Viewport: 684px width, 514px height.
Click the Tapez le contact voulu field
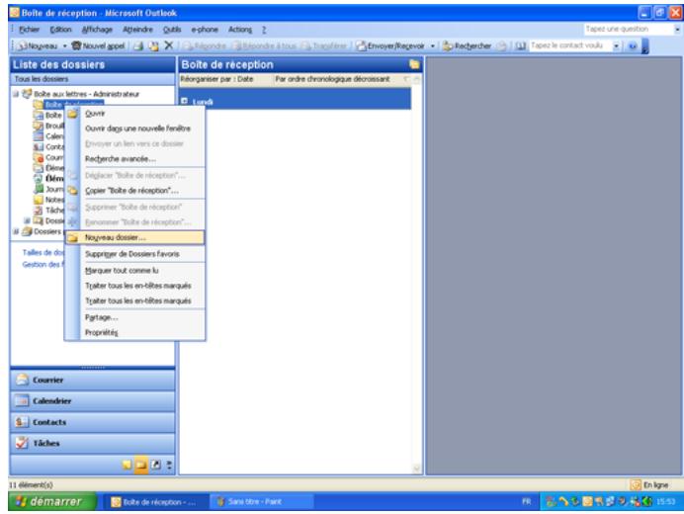point(570,45)
